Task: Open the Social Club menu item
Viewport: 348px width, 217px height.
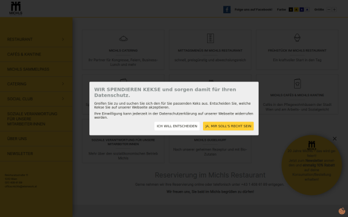Action: (20, 99)
